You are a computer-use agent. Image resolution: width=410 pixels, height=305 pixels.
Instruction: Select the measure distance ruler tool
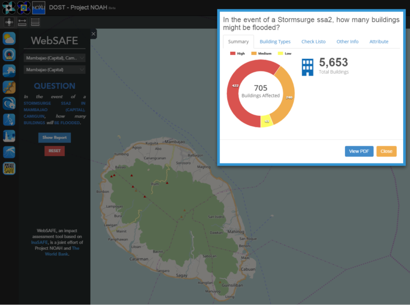point(22,22)
